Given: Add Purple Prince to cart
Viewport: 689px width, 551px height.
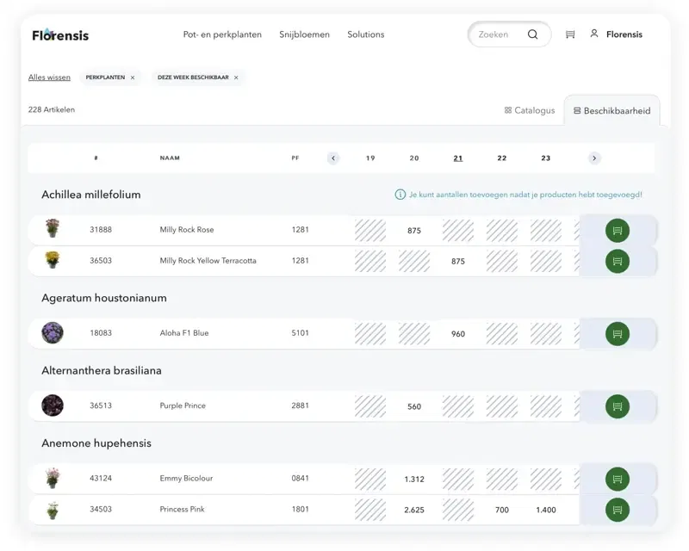Looking at the screenshot, I should point(617,406).
